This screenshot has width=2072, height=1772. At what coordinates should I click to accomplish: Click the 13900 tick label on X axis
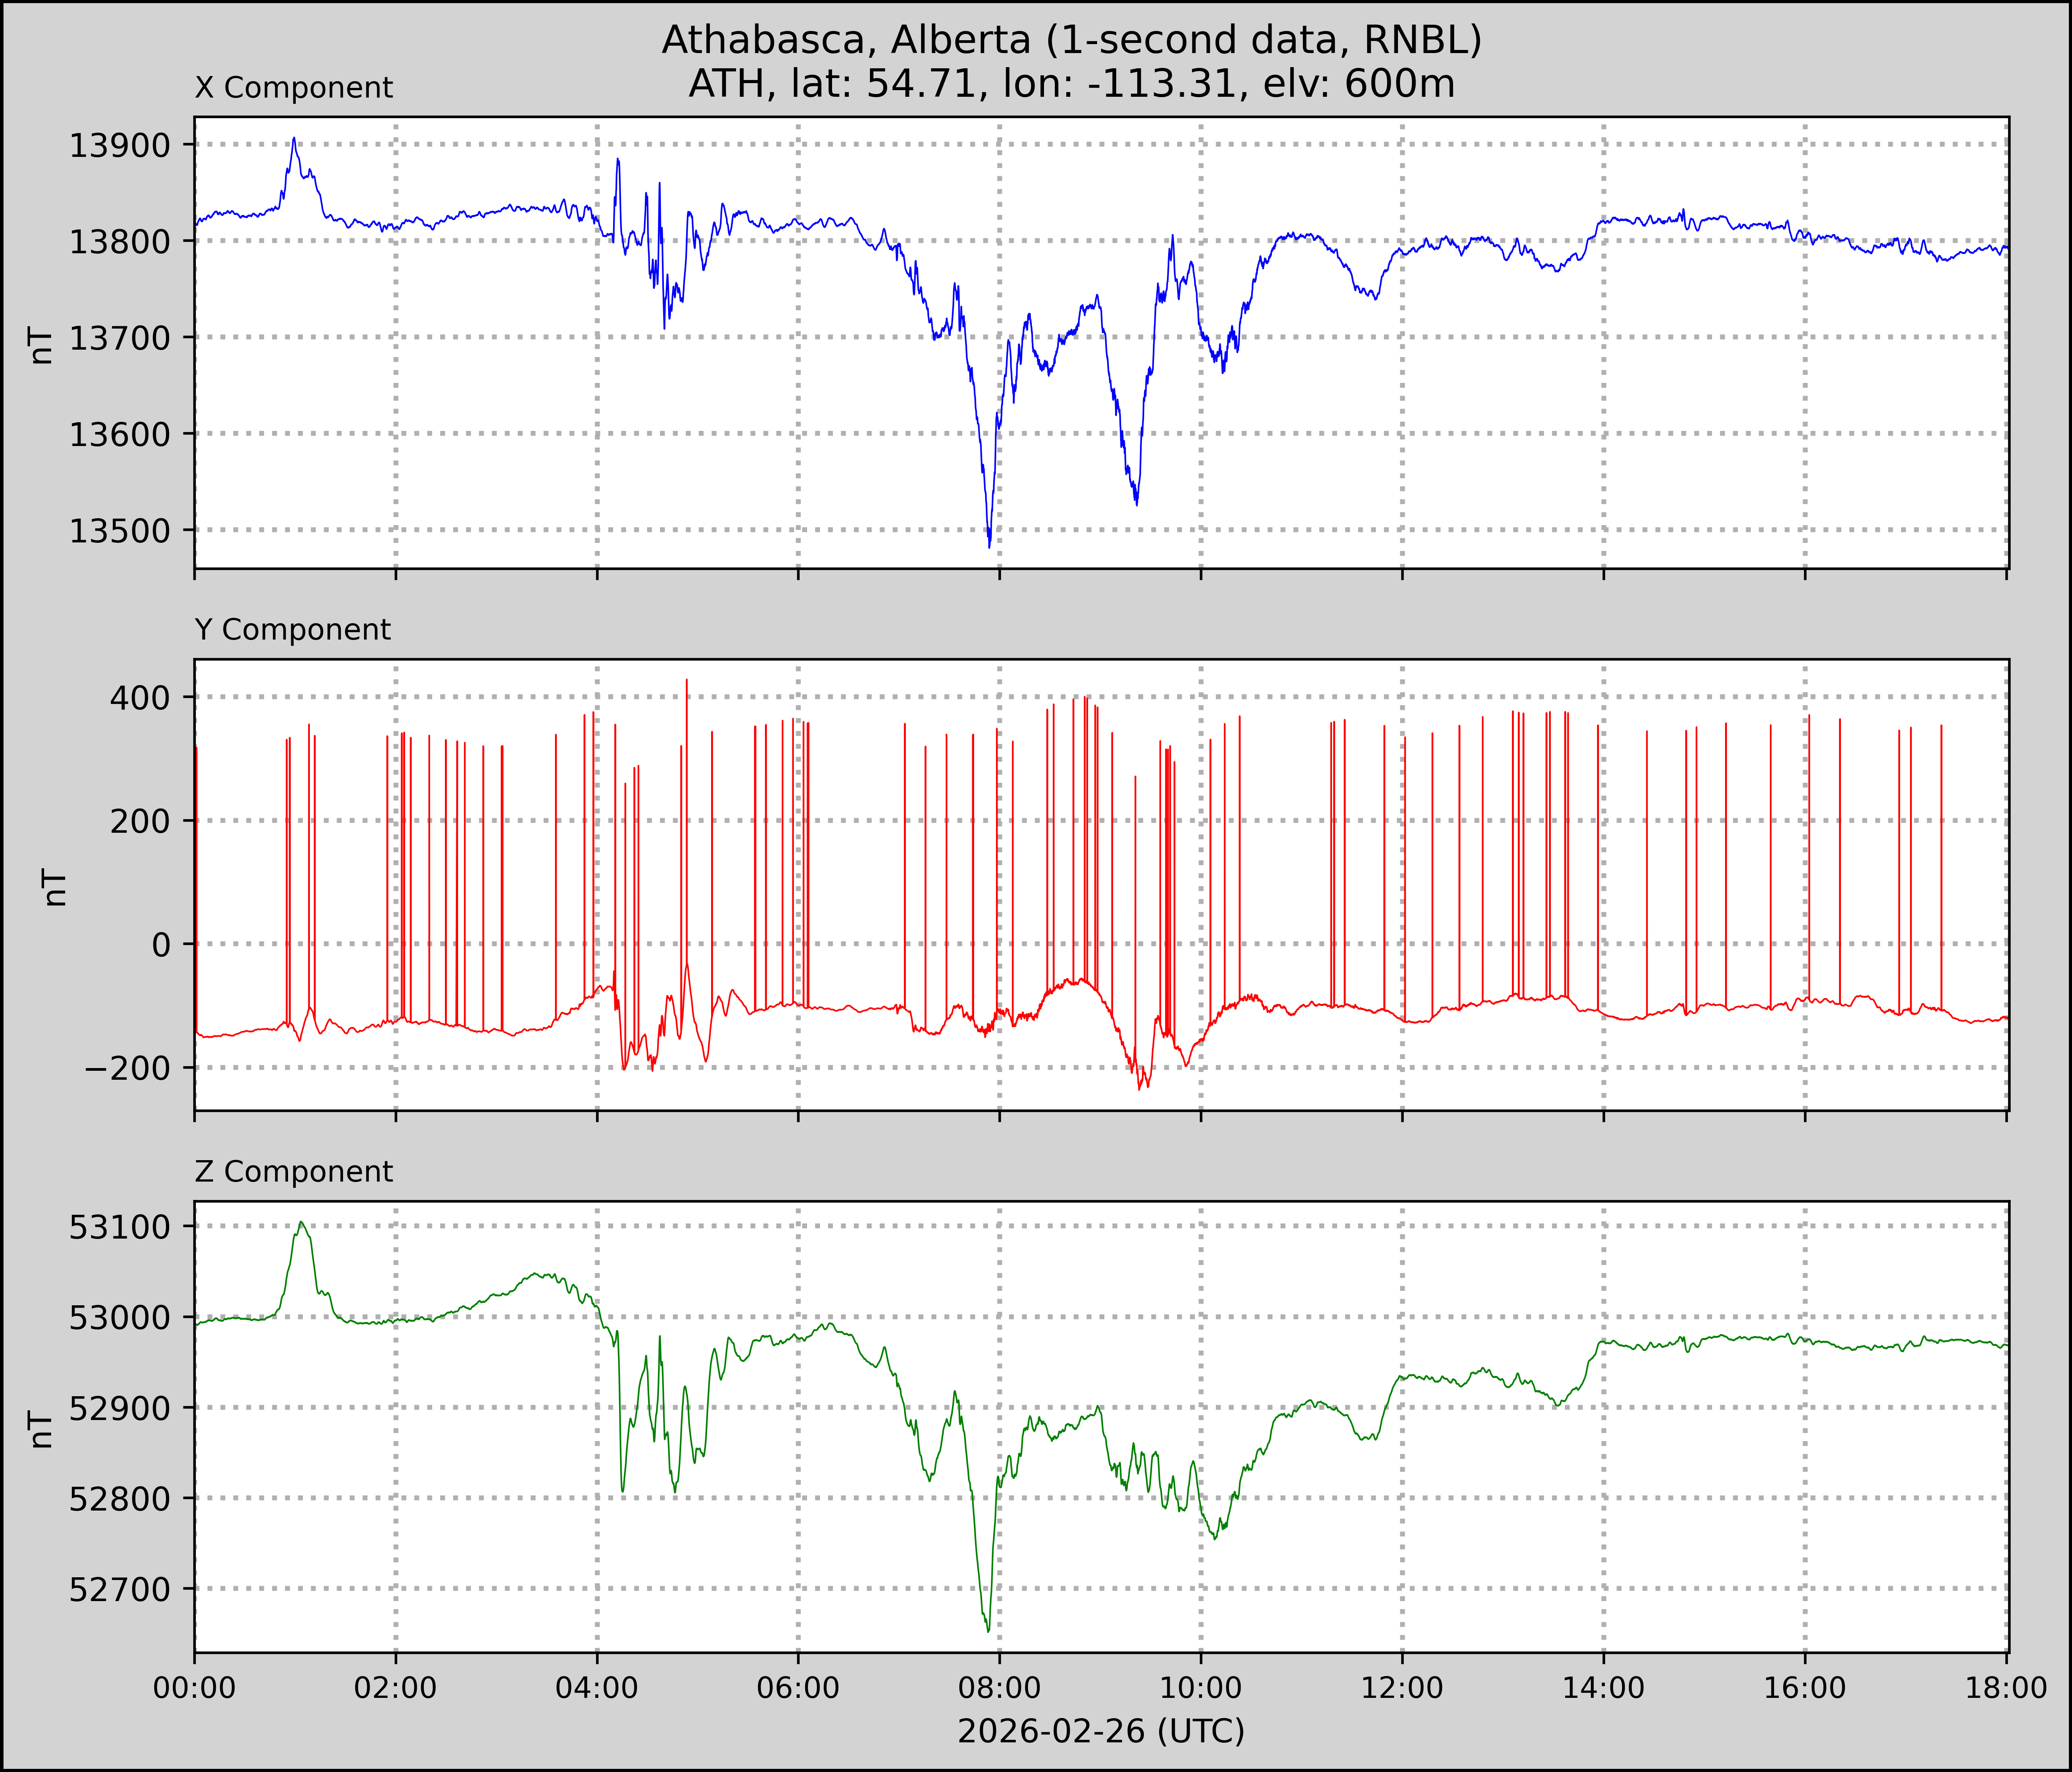tap(120, 146)
